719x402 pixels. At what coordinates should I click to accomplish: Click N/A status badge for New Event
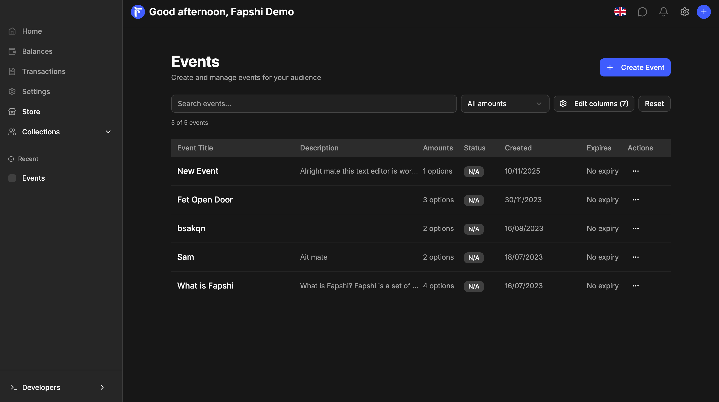(x=474, y=172)
